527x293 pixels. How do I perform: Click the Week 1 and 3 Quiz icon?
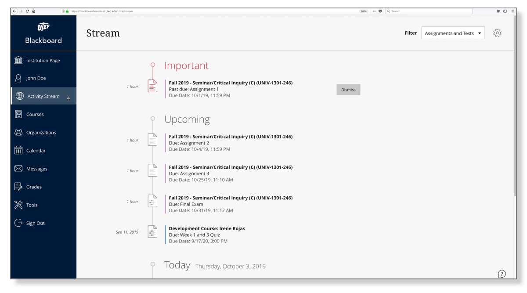152,232
